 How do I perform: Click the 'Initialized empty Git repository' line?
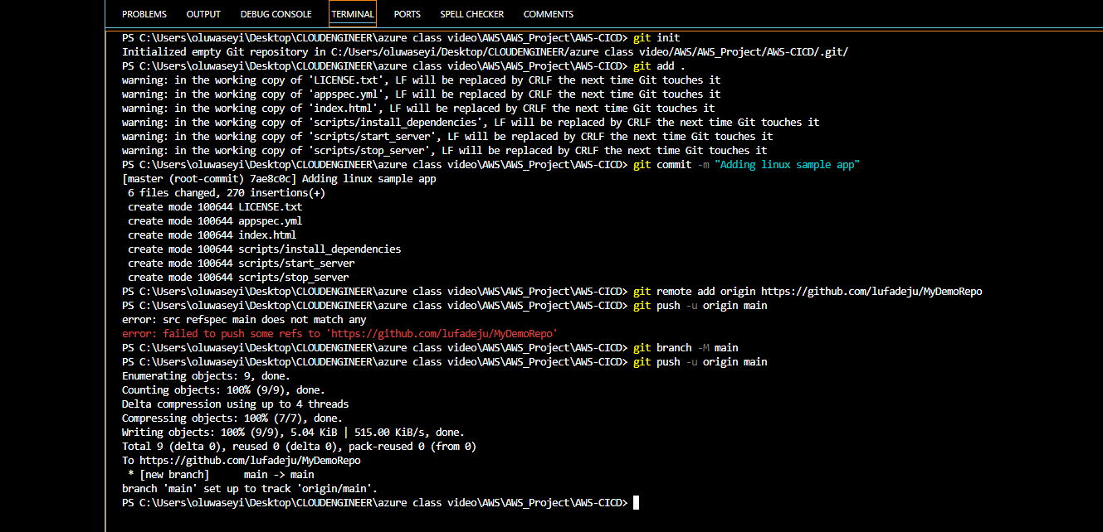click(x=485, y=52)
